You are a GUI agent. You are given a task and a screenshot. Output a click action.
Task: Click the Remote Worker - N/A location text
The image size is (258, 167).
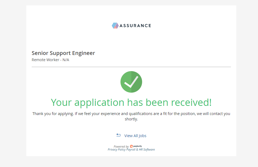pos(50,60)
